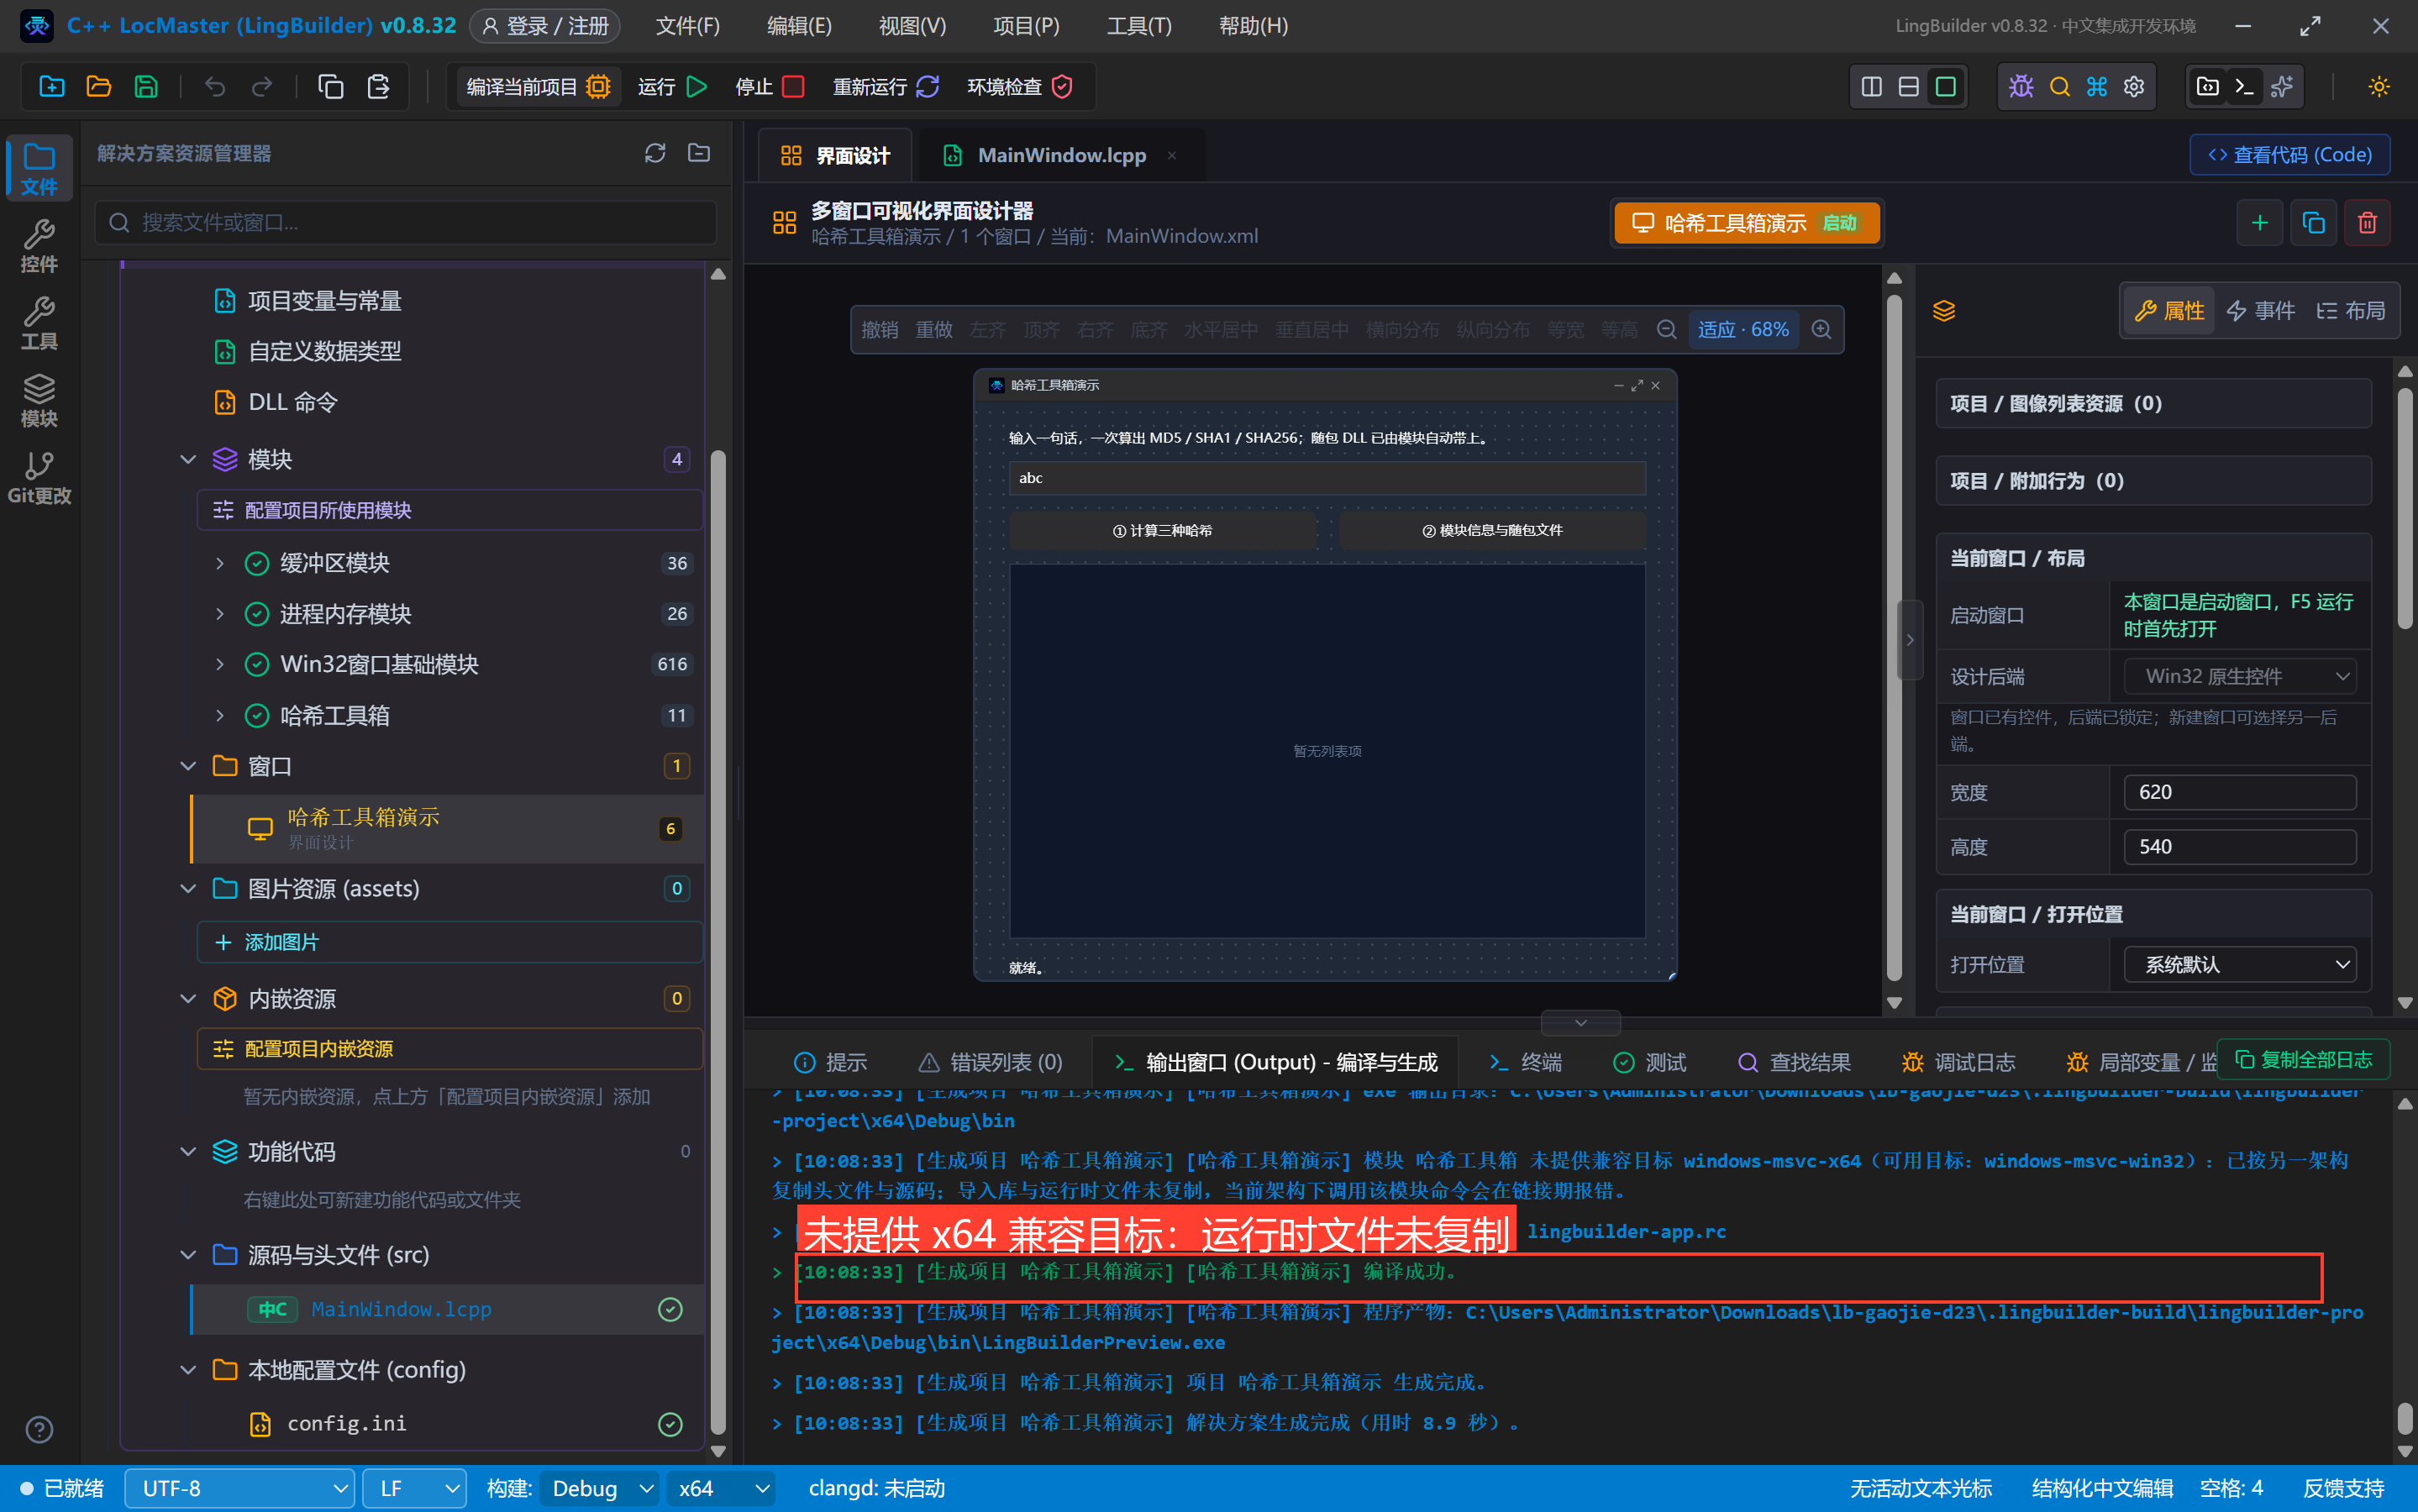Click the 适应 · 68% zoom control
The width and height of the screenshot is (2418, 1512).
pos(1743,329)
